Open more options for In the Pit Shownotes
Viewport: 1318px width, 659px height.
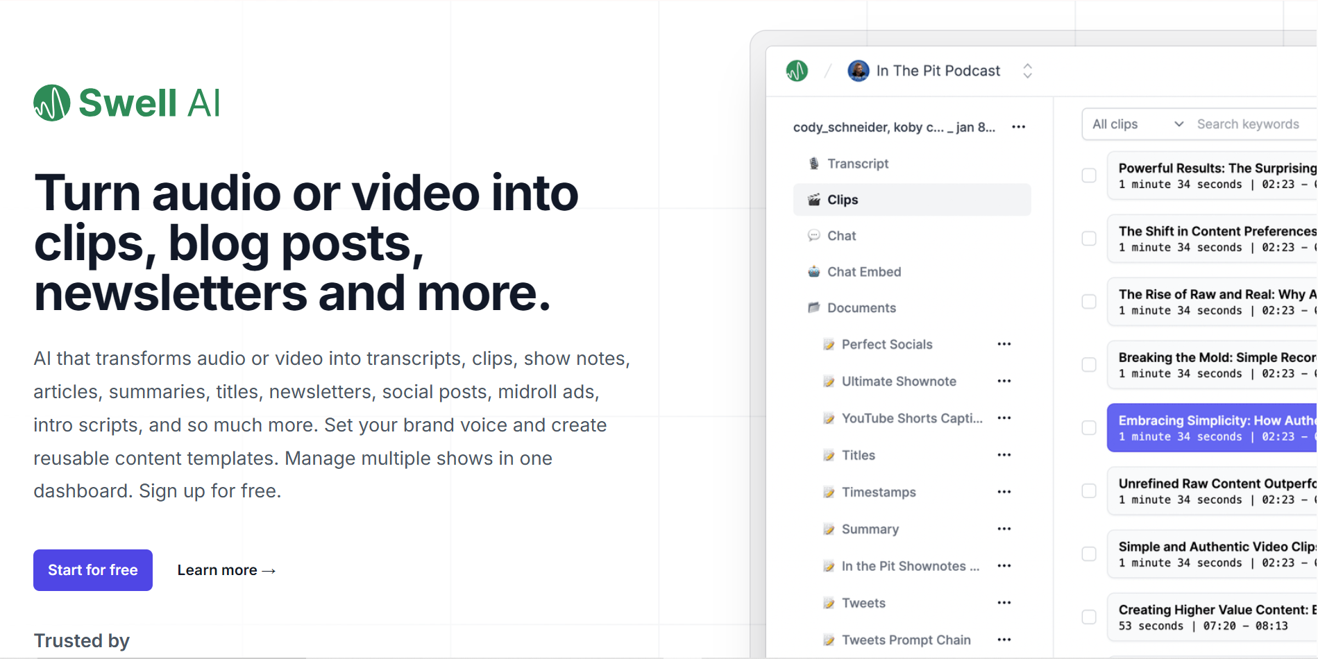tap(1004, 565)
